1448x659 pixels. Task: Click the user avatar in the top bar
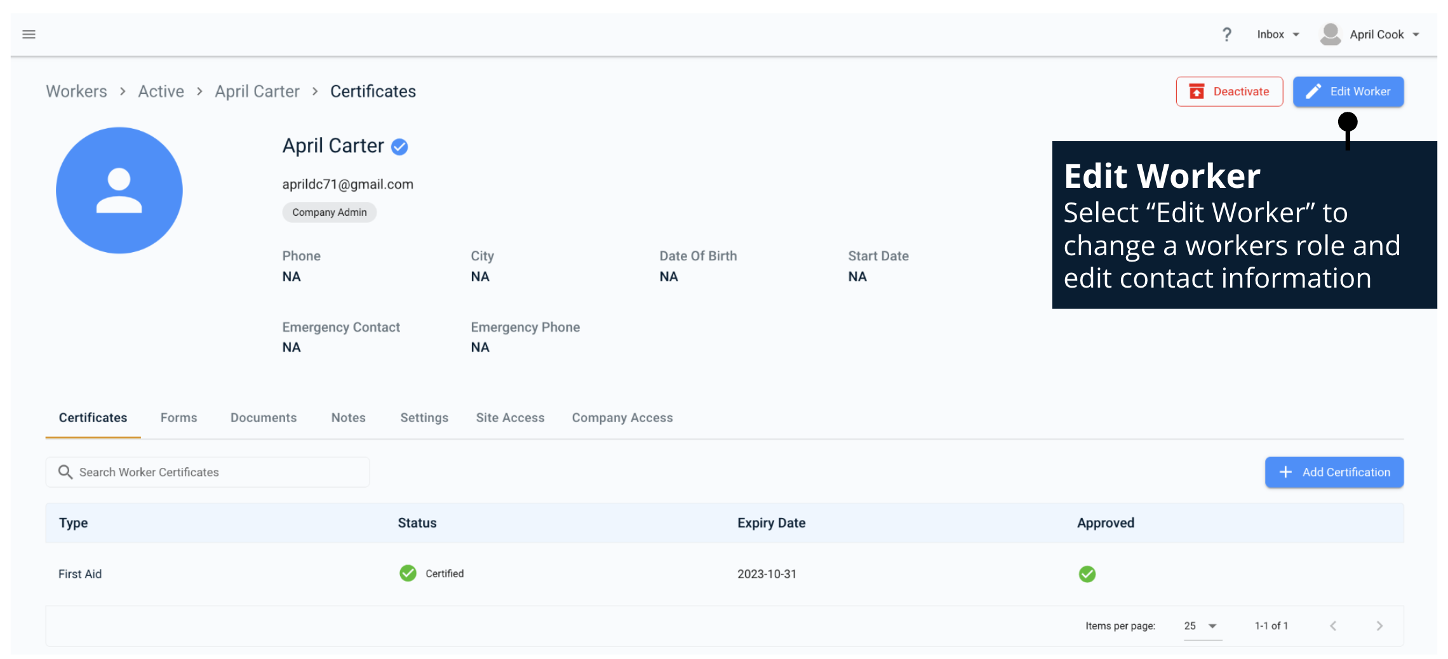coord(1330,34)
